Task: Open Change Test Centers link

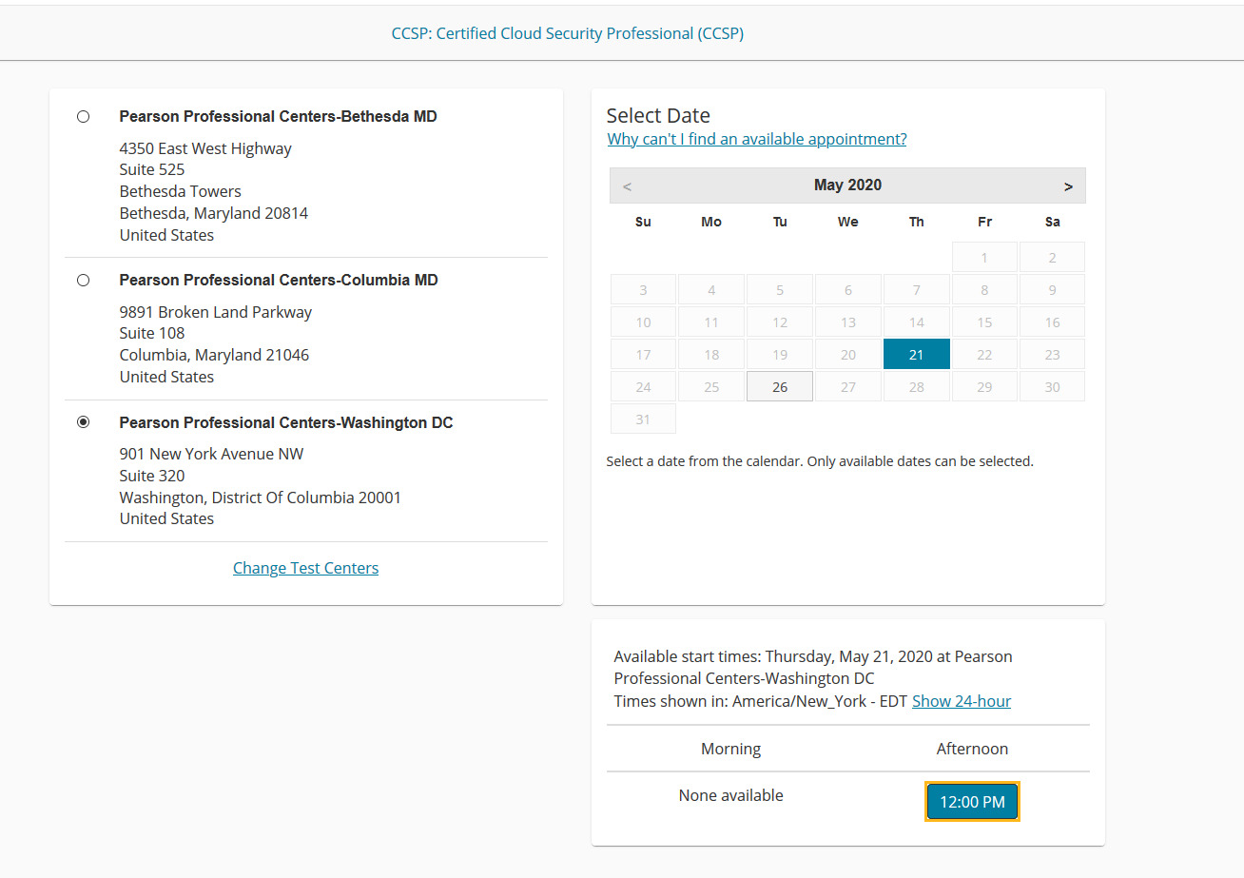Action: point(305,568)
